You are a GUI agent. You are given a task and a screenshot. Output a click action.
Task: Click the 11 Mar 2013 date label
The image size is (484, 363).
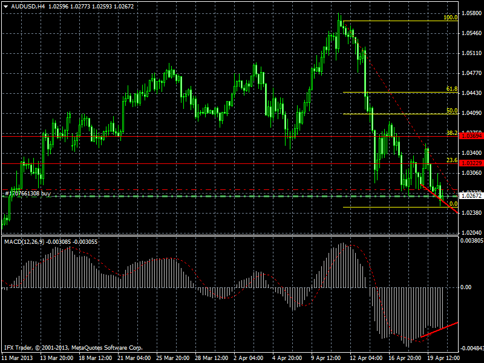point(17,358)
